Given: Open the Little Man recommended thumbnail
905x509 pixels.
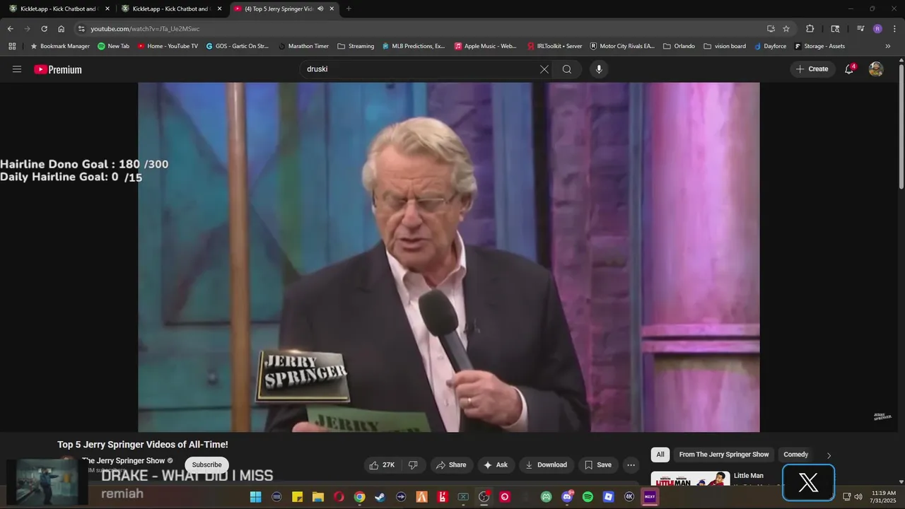Looking at the screenshot, I should coord(690,478).
